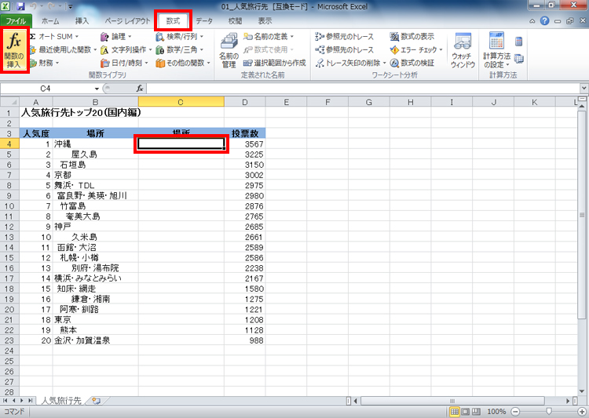Click the formula bar input area
The height and width of the screenshot is (418, 589).
tap(364, 89)
